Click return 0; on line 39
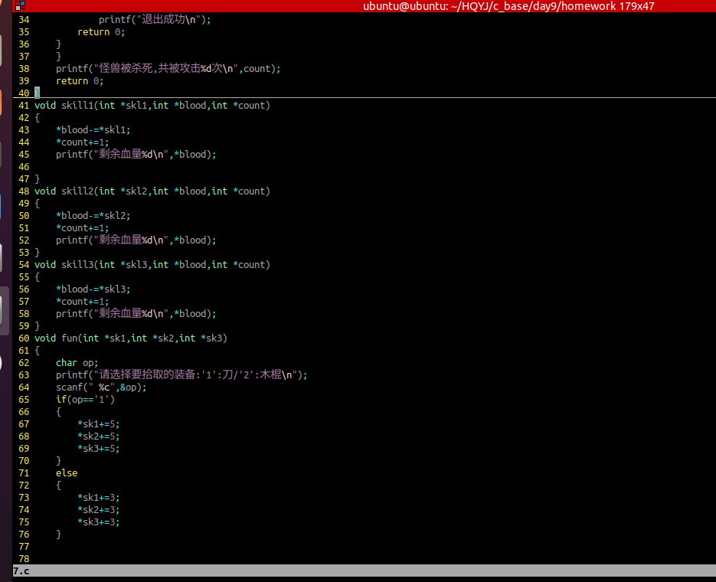The height and width of the screenshot is (582, 716). point(77,80)
